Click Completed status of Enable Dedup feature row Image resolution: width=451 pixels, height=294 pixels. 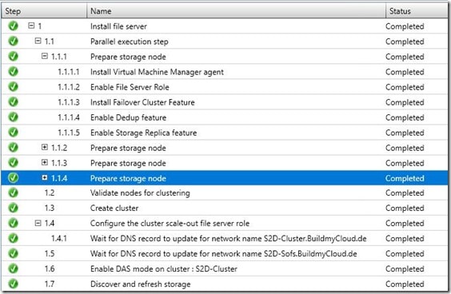point(405,117)
